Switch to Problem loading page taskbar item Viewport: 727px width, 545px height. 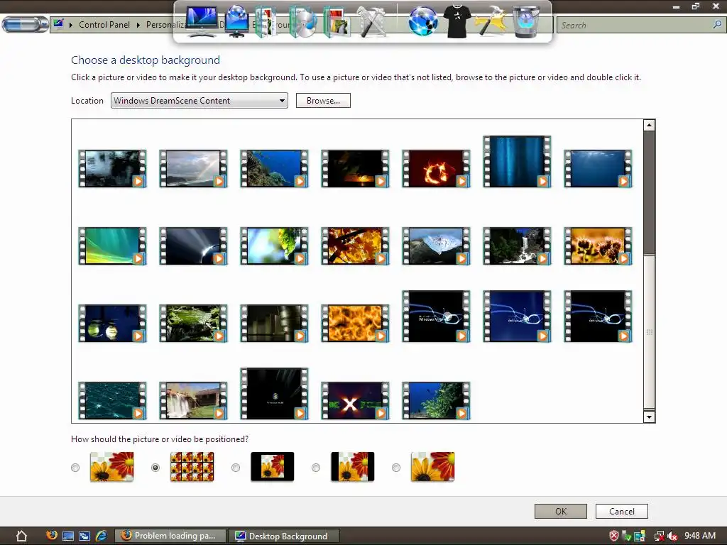click(170, 536)
